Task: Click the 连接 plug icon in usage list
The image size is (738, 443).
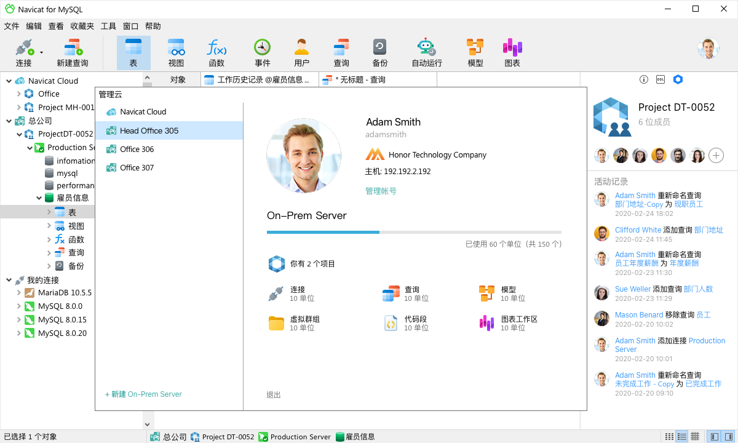Action: (276, 293)
